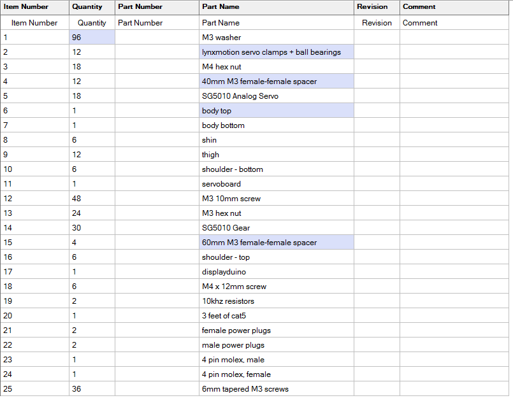Click the 10khz resistors cell
The width and height of the screenshot is (513, 405).
276,301
